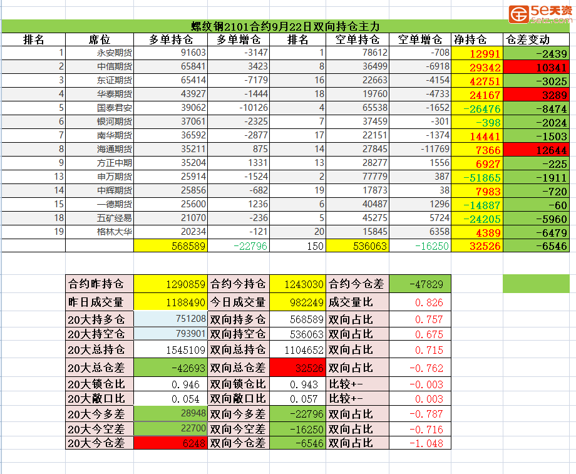This screenshot has width=576, height=474.
Task: Click the value 1290859
Action: tap(171, 284)
